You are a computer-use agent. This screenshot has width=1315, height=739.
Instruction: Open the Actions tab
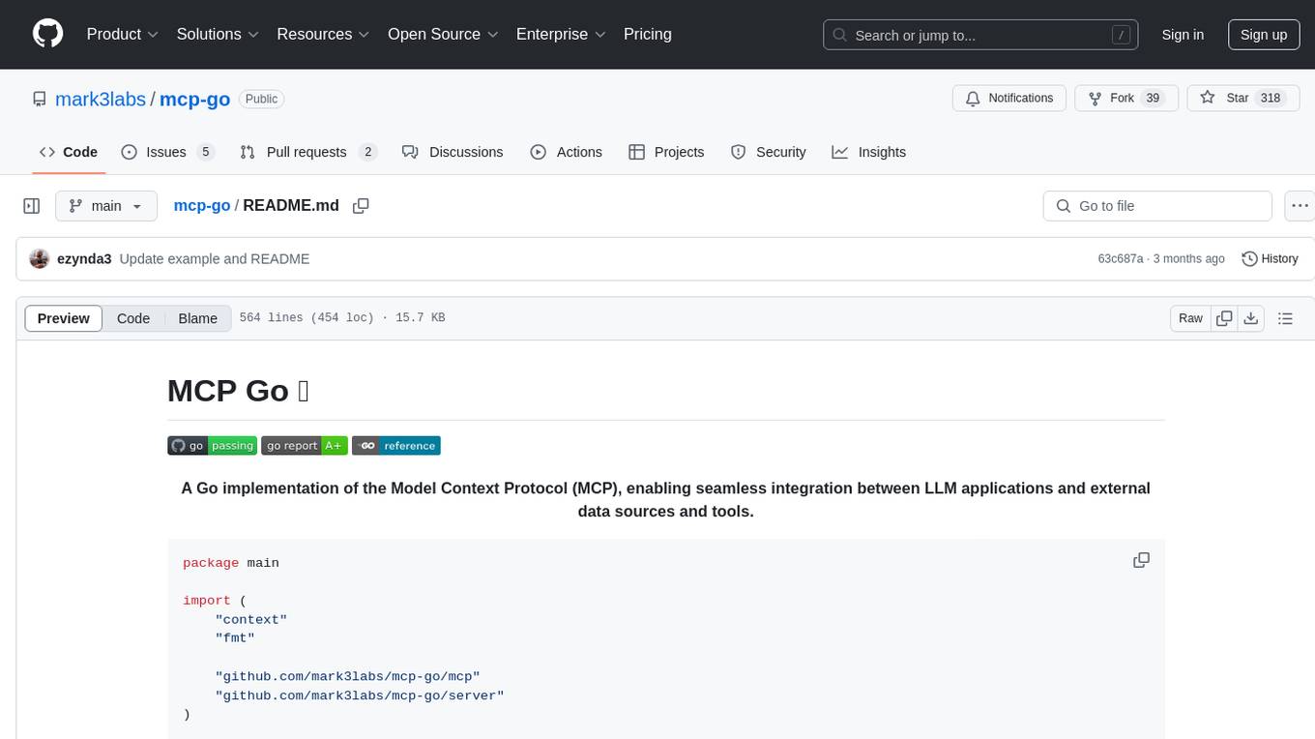[x=567, y=152]
